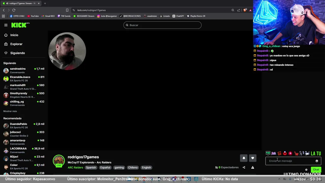Image resolution: width=325 pixels, height=183 pixels.
Task: Select the Spanish tag
Action: tap(91, 167)
